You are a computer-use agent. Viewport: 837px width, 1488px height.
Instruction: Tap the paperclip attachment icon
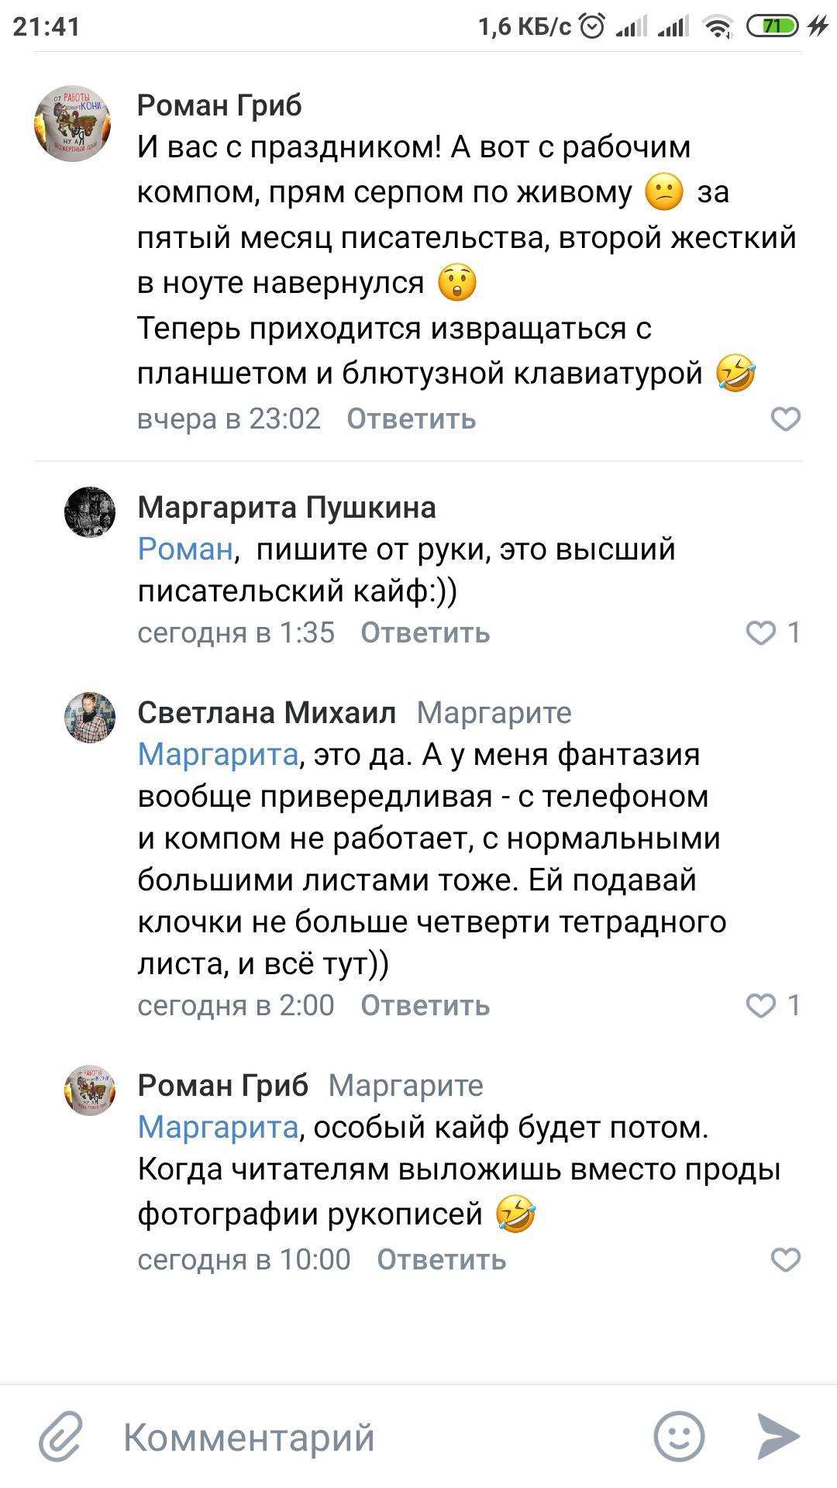[60, 1436]
